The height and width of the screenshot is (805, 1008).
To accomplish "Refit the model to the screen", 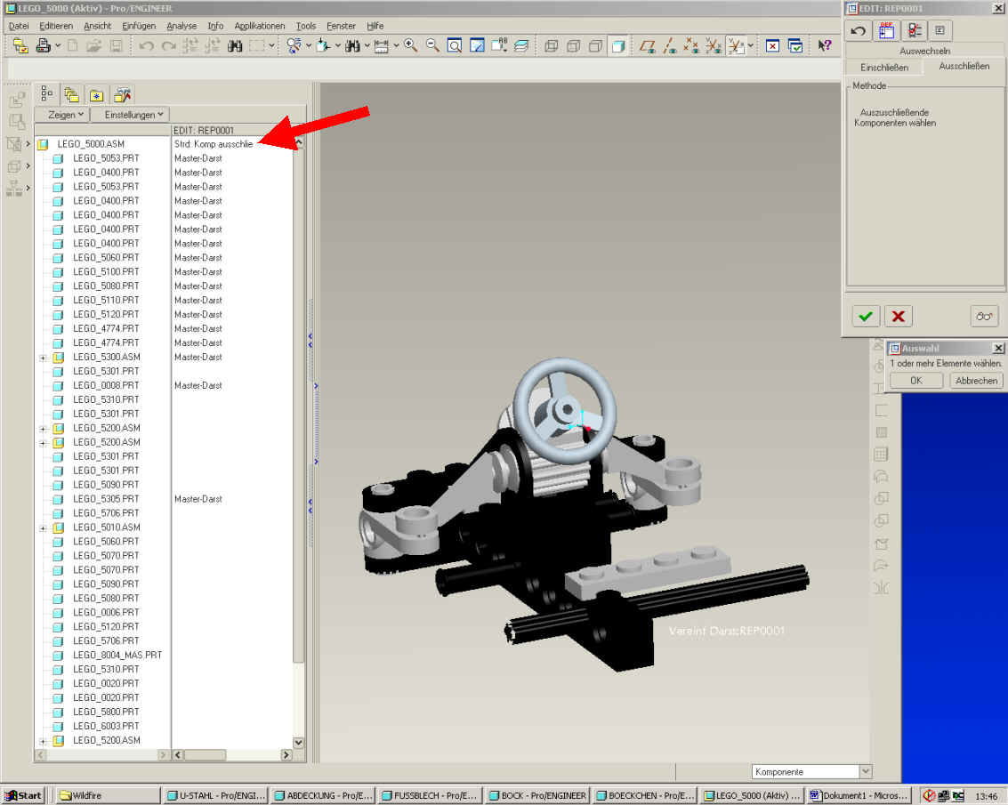I will coord(455,45).
